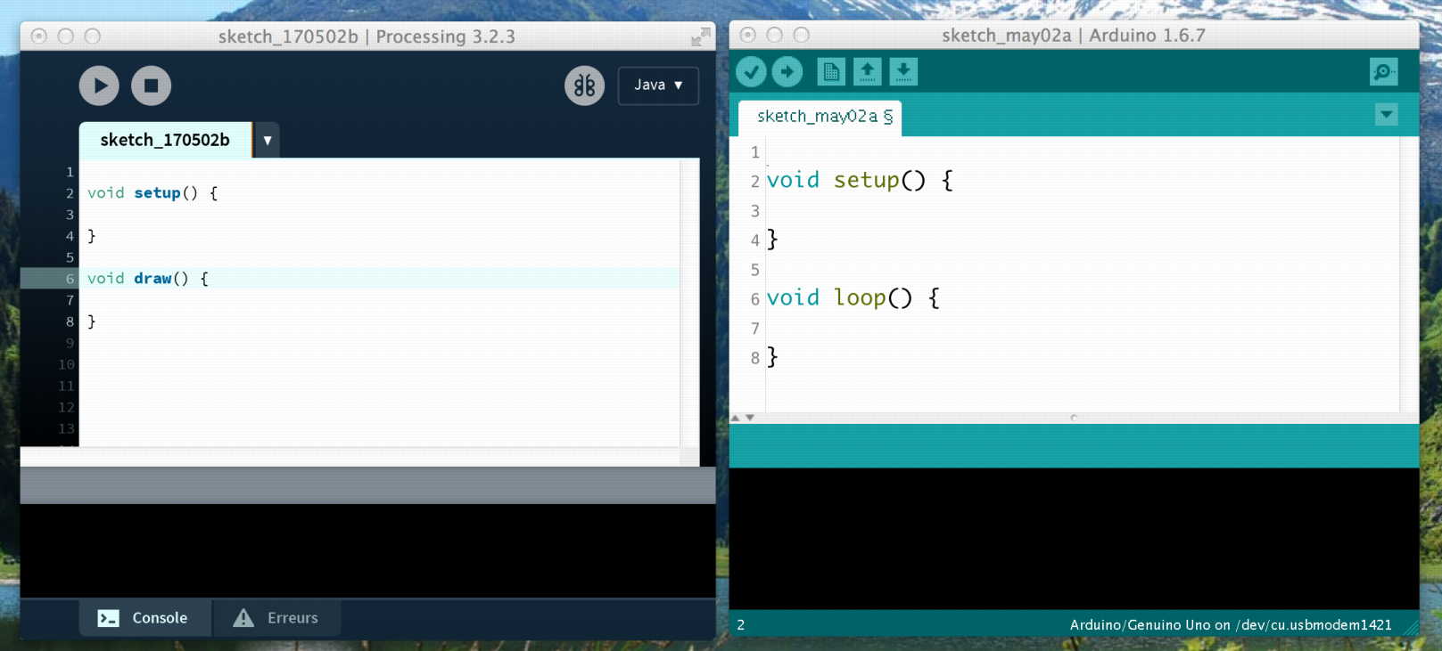Click line number 6 in Processing gutter
The height and width of the screenshot is (651, 1442).
pyautogui.click(x=70, y=279)
